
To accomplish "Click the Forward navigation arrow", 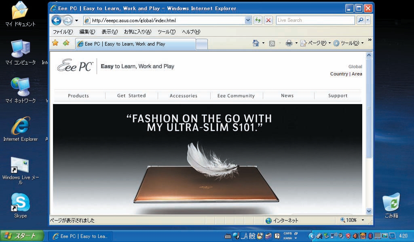I will [x=68, y=20].
